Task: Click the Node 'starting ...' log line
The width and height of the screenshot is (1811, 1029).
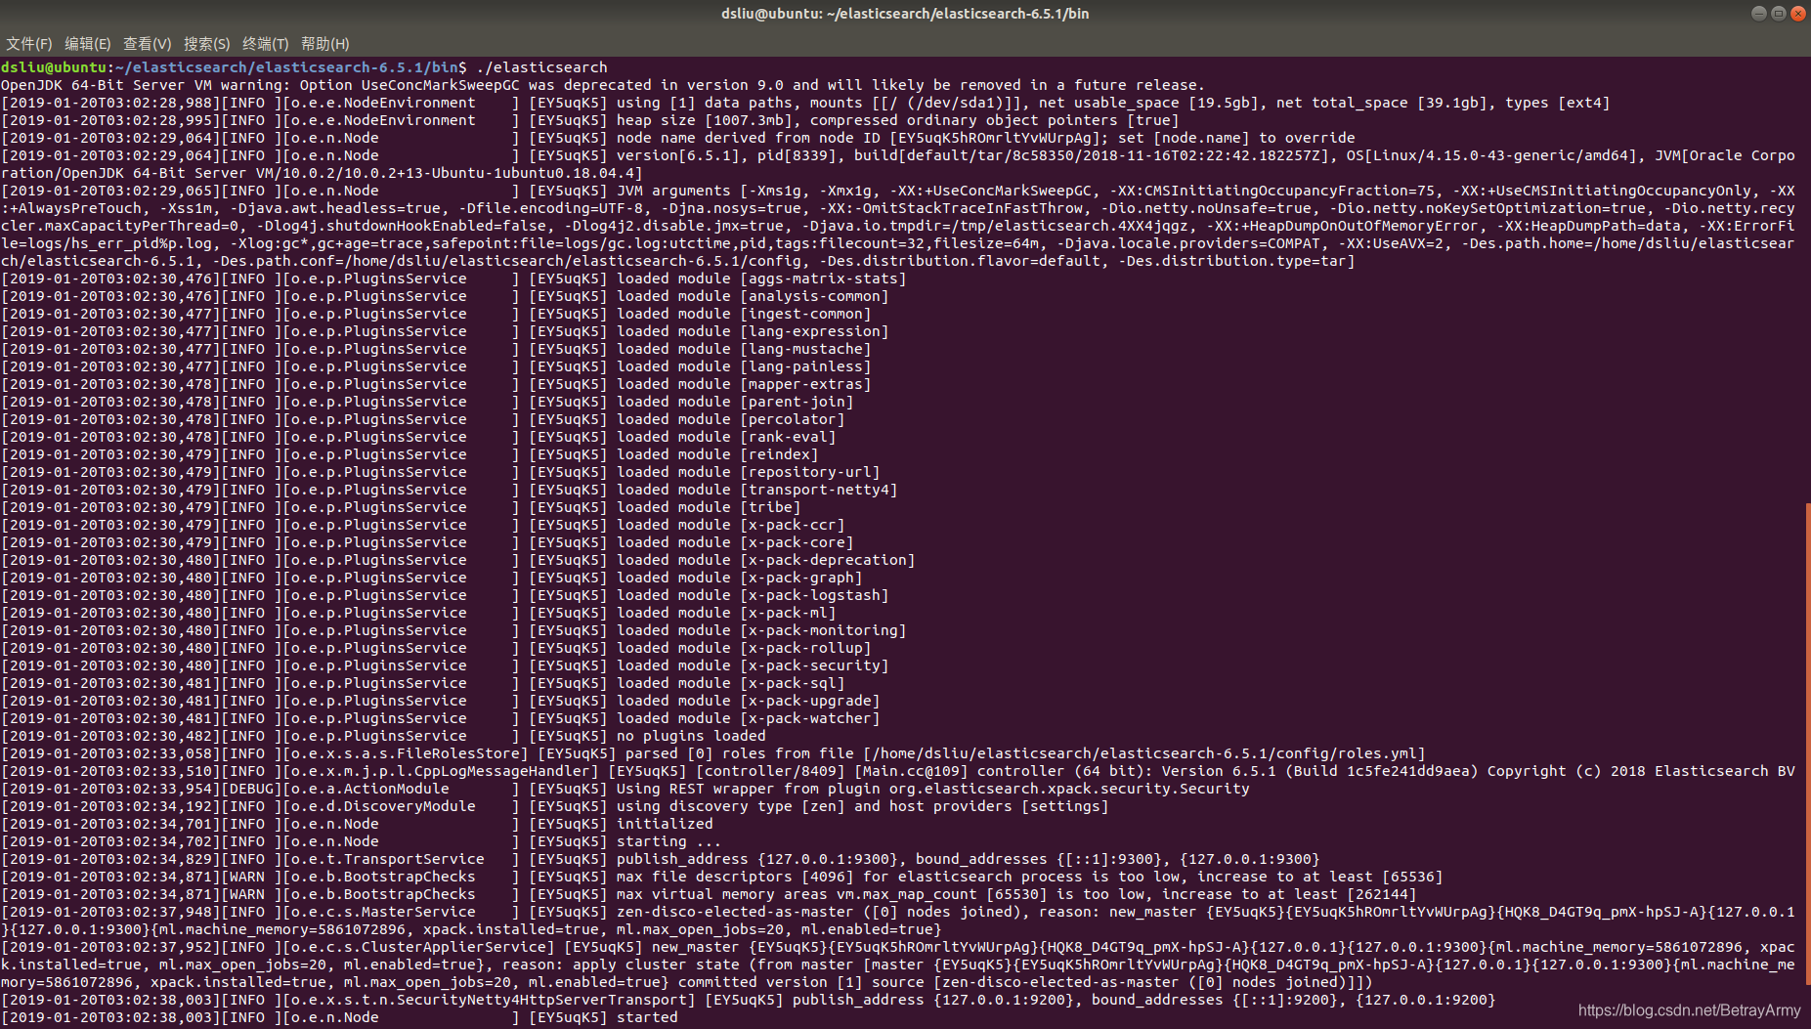Action: [x=362, y=841]
